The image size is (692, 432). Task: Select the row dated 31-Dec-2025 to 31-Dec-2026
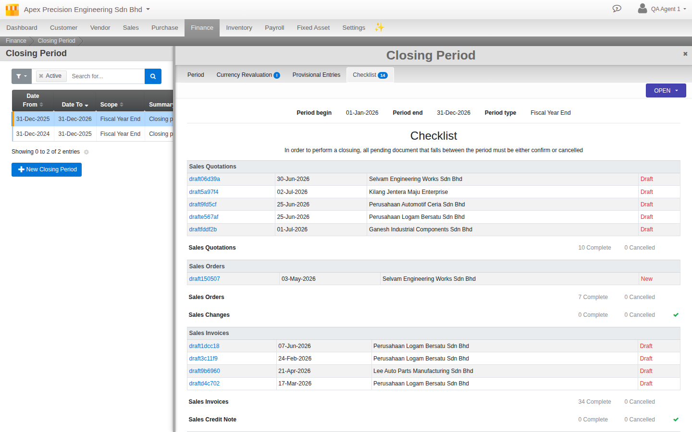(93, 119)
